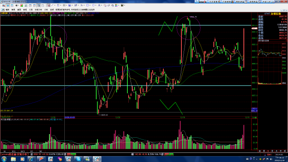Image resolution: width=288 pixels, height=162 pixels.
Task: Select the straight line drawing tool
Action: (52, 5)
